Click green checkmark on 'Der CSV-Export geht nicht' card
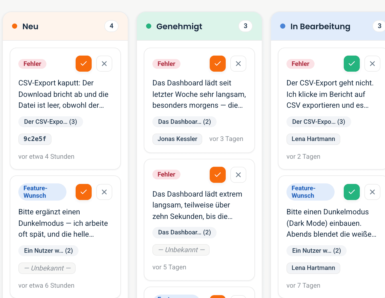Screen dimensions: 385x298 (352, 64)
